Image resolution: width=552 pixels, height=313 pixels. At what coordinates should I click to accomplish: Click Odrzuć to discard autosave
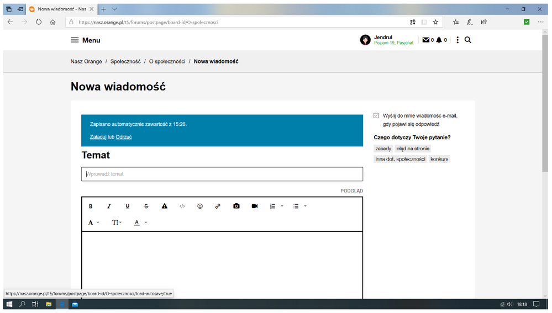pyautogui.click(x=124, y=137)
